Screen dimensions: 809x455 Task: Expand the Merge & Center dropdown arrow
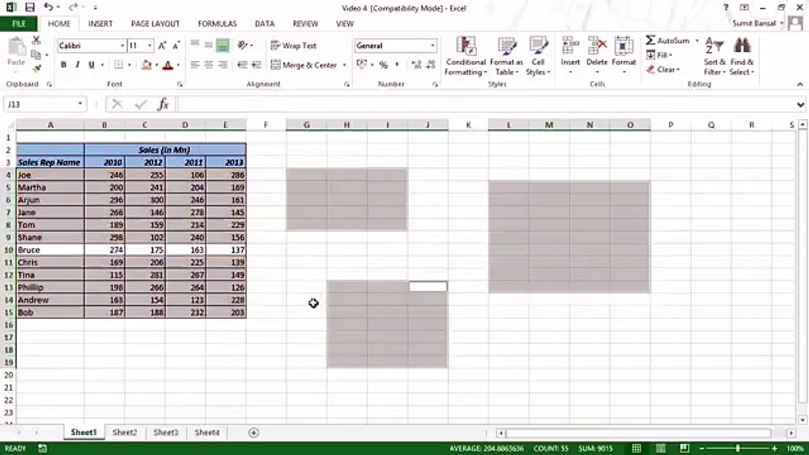(344, 64)
